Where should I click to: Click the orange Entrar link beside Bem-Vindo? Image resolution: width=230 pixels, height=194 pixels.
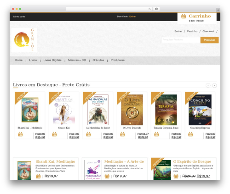click(x=132, y=17)
